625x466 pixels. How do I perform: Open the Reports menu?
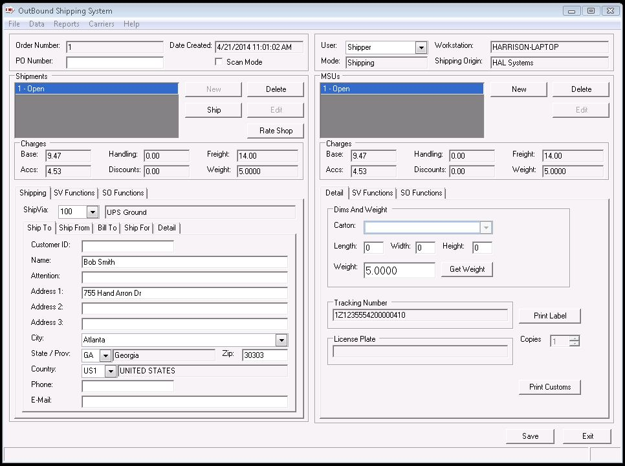(67, 24)
